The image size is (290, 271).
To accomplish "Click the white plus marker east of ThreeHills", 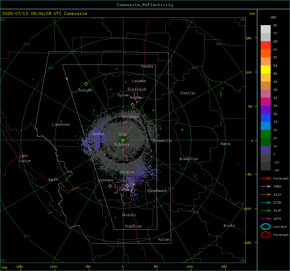I will pyautogui.click(x=182, y=130).
